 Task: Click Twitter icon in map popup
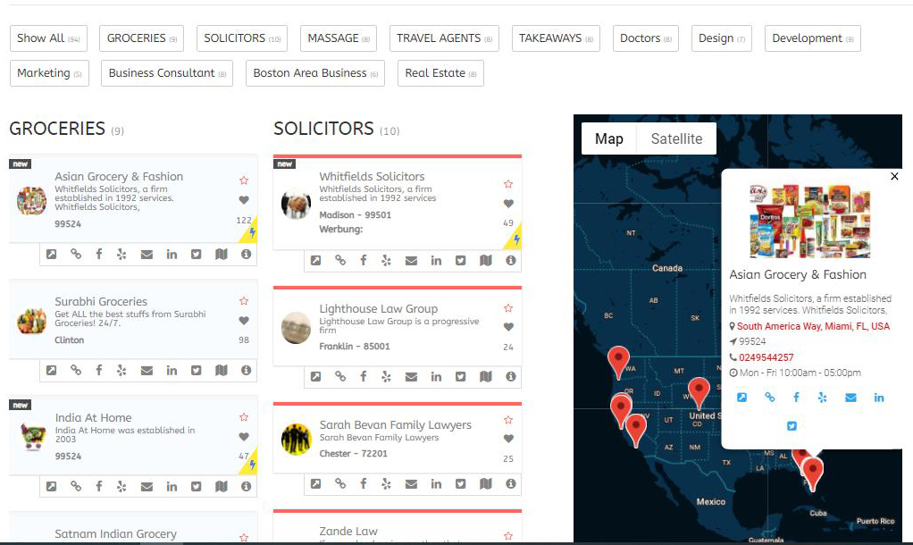tap(792, 426)
